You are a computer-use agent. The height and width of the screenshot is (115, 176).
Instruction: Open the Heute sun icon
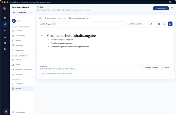tap(14, 21)
